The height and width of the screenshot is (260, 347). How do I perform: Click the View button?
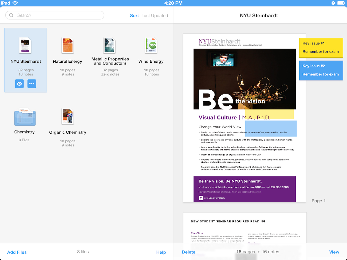tap(334, 252)
